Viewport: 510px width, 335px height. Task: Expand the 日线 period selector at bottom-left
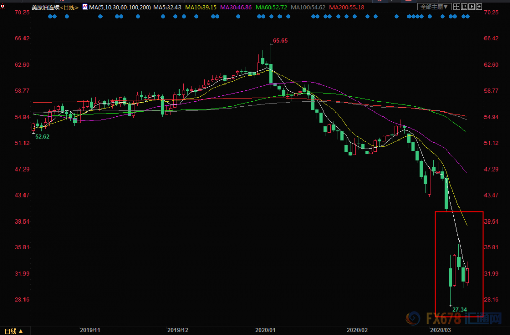click(13, 331)
